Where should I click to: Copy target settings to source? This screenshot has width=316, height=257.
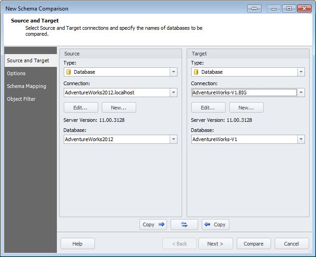[216, 224]
